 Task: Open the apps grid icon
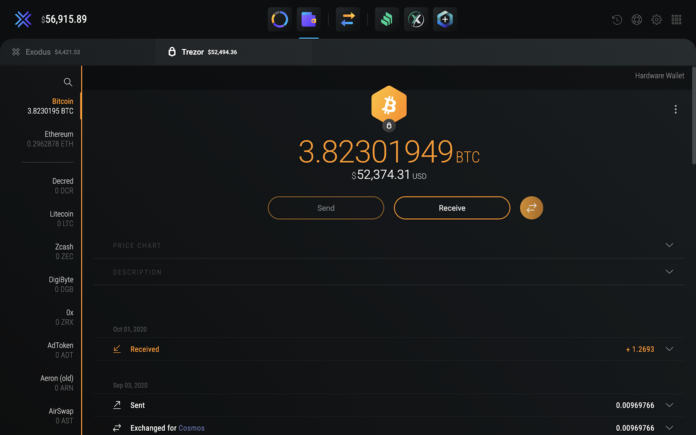click(x=676, y=20)
